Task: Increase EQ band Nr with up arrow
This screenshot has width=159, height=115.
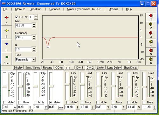Action: [x=36, y=16]
